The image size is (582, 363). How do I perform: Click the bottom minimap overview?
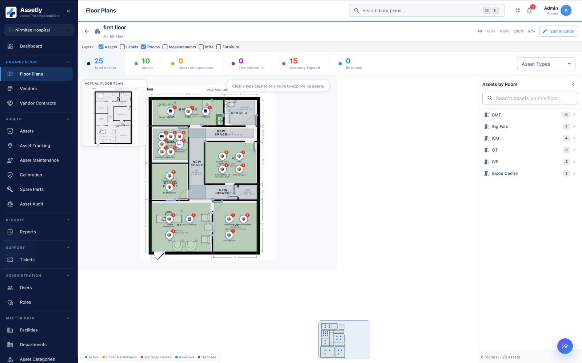pos(344,340)
